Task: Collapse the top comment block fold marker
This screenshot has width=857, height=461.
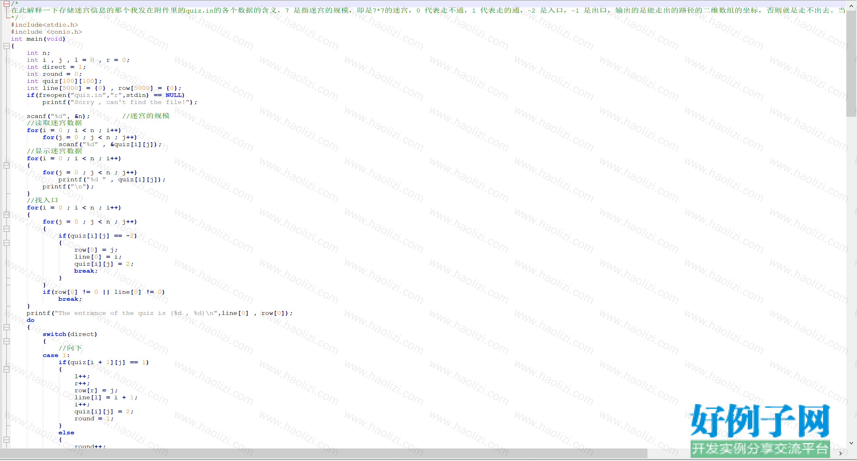Action: [6, 4]
